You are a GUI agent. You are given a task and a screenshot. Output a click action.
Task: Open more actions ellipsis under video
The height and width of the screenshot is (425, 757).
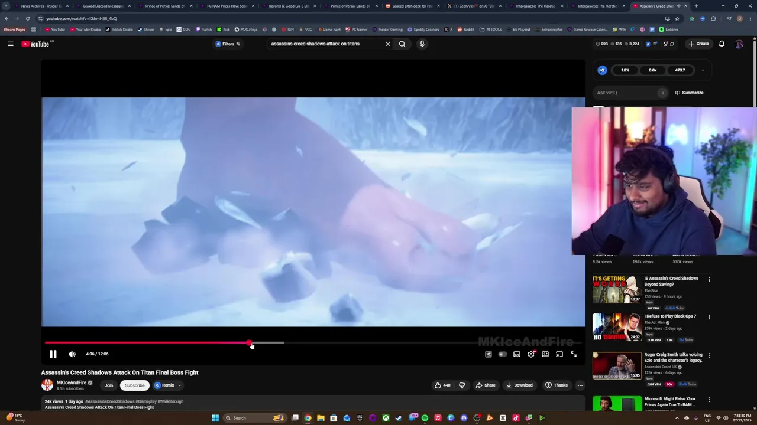580,385
